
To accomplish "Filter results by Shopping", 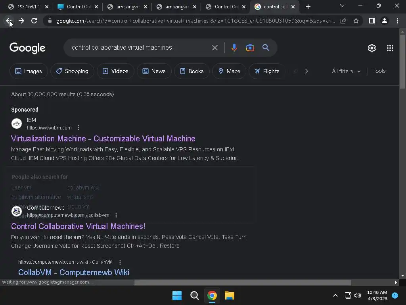I will click(72, 71).
